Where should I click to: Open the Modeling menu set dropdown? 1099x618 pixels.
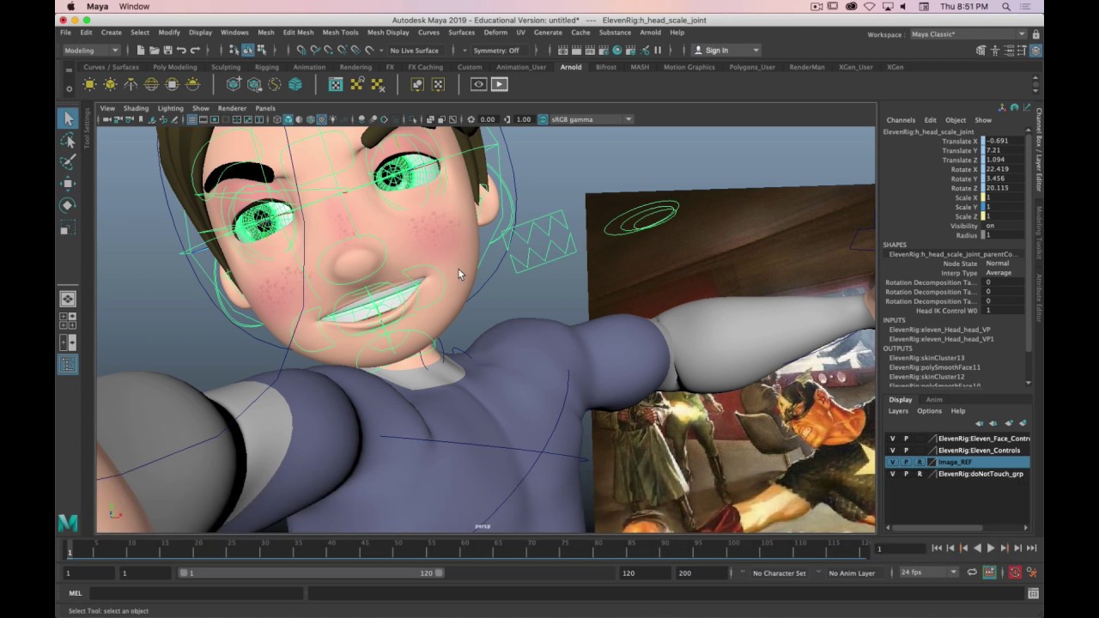91,50
